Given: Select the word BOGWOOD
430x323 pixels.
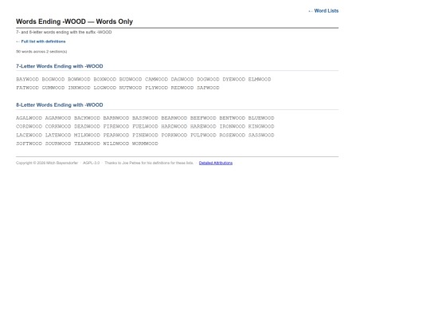Looking at the screenshot, I should click(x=53, y=80).
